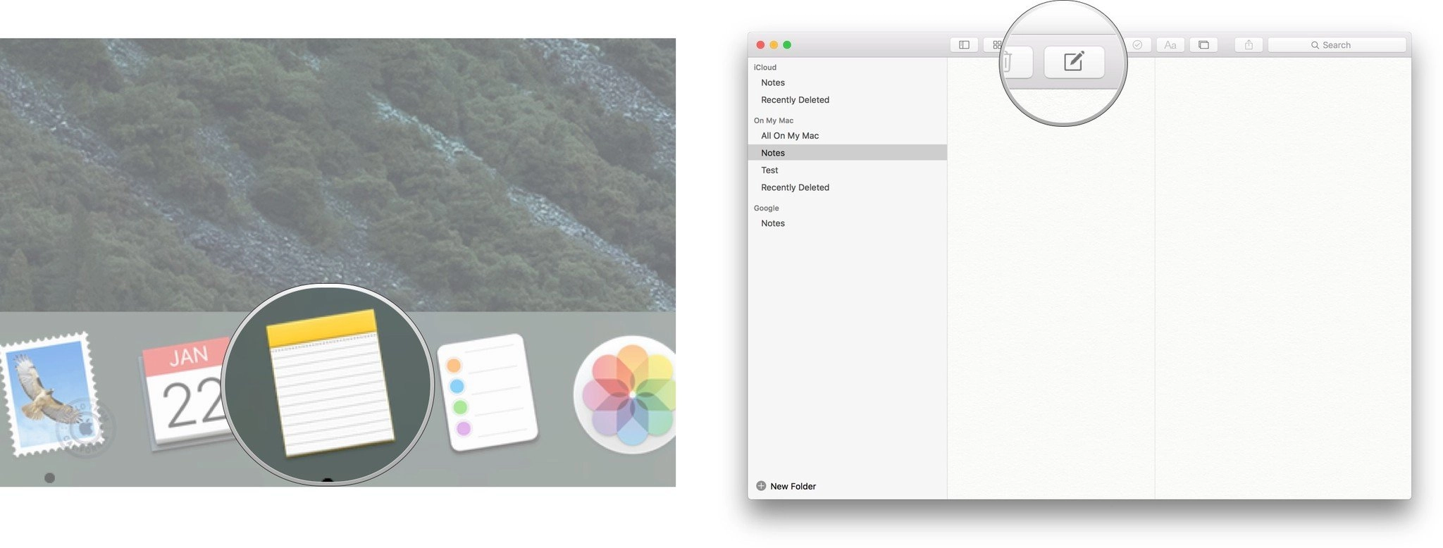Click the Search field in Notes
Screen dimensions: 1443x548
pos(1337,45)
